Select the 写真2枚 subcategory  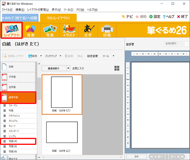tap(19, 146)
